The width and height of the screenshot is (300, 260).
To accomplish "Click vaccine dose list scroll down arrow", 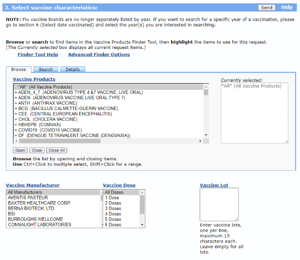I will point(142,225).
